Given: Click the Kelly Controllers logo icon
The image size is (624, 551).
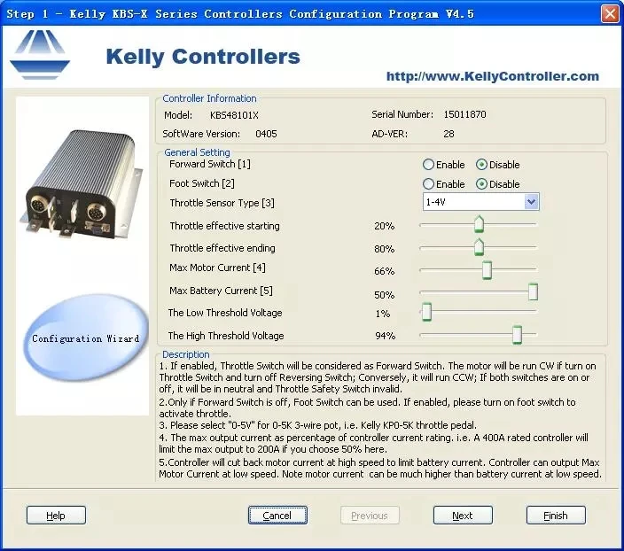Looking at the screenshot, I should (40, 55).
